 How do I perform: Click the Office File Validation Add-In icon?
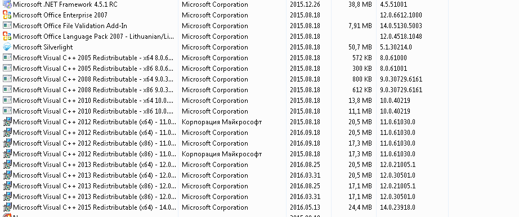pyautogui.click(x=7, y=26)
